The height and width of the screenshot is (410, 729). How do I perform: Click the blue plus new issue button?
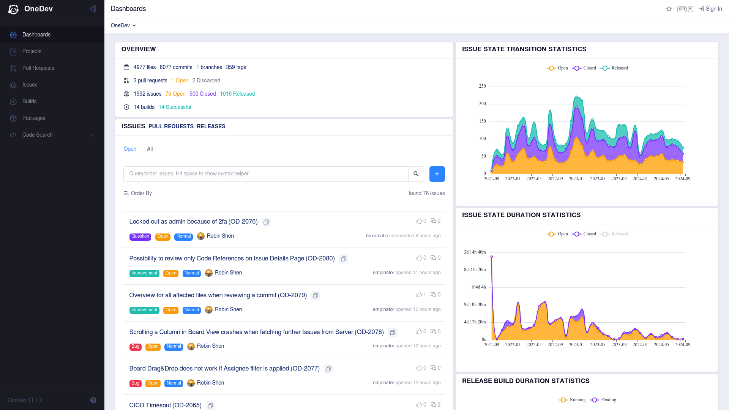coord(437,174)
